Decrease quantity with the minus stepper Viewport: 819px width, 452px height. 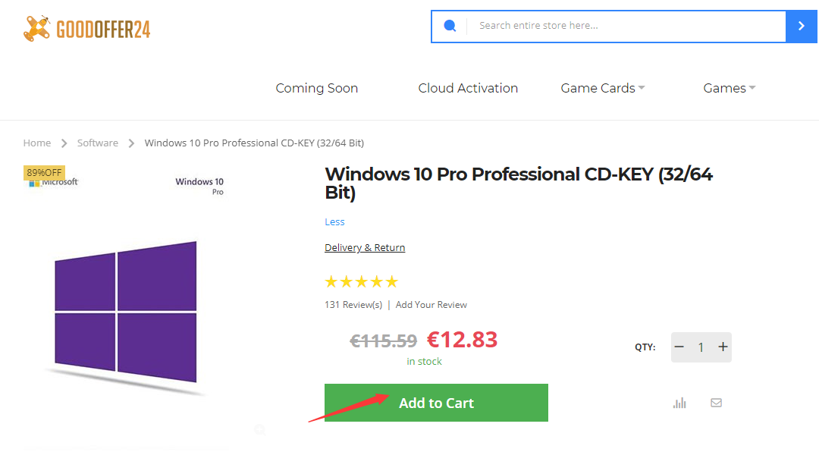[679, 347]
